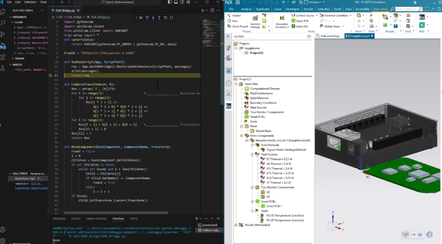Click the Global Goals ribbon tool
Viewport: 442px width, 244px height.
click(330, 26)
